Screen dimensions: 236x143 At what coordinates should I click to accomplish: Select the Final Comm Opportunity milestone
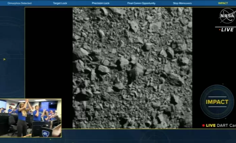pos(141,3)
